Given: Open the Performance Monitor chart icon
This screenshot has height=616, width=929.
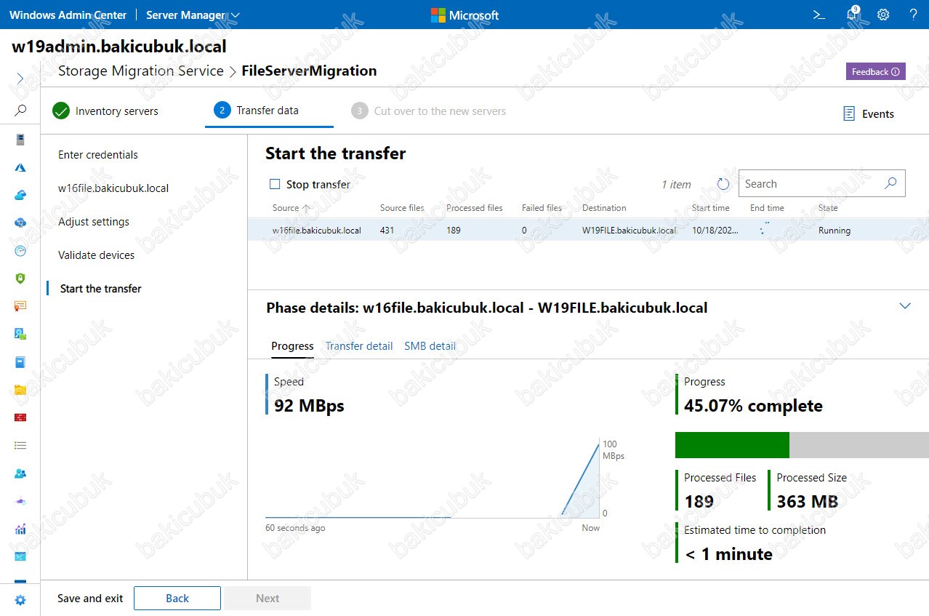Looking at the screenshot, I should click(x=20, y=529).
